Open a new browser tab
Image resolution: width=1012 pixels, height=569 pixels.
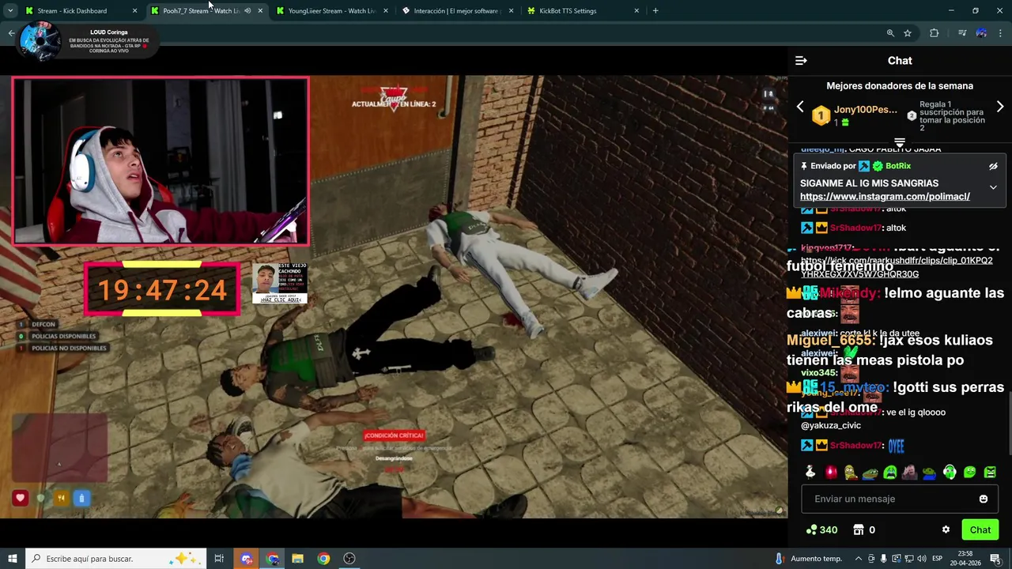pos(655,11)
